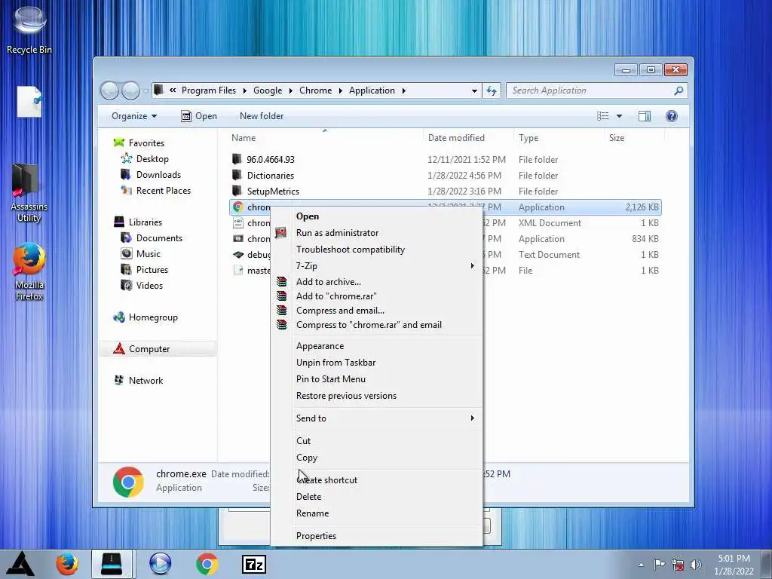This screenshot has height=579, width=772.
Task: Select Unpin from Taskbar
Action: pos(335,363)
